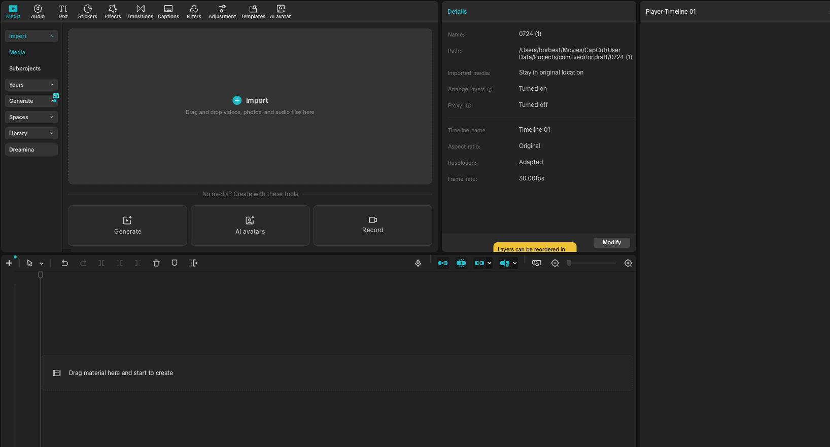Select the Details tab header
This screenshot has width=830, height=447.
457,12
